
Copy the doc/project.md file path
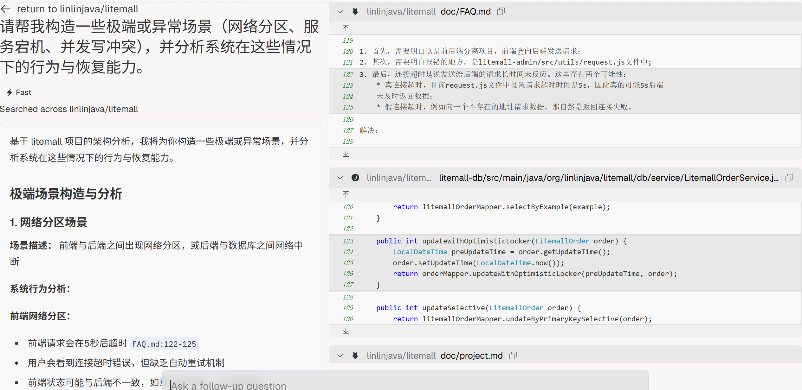513,356
